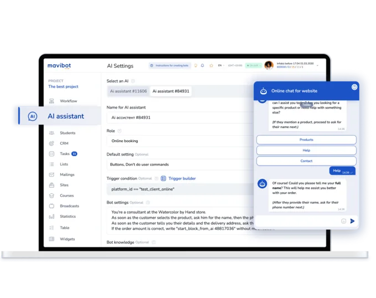Click the chat header help icon
The image size is (376, 298).
(x=354, y=87)
